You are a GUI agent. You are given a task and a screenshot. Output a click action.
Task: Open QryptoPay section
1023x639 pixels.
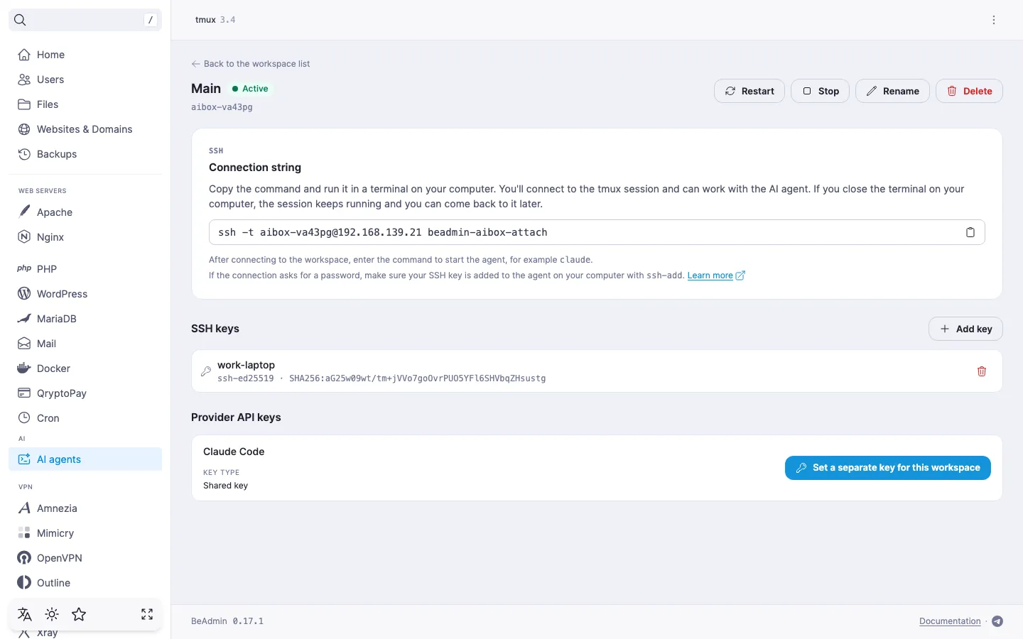(x=85, y=393)
